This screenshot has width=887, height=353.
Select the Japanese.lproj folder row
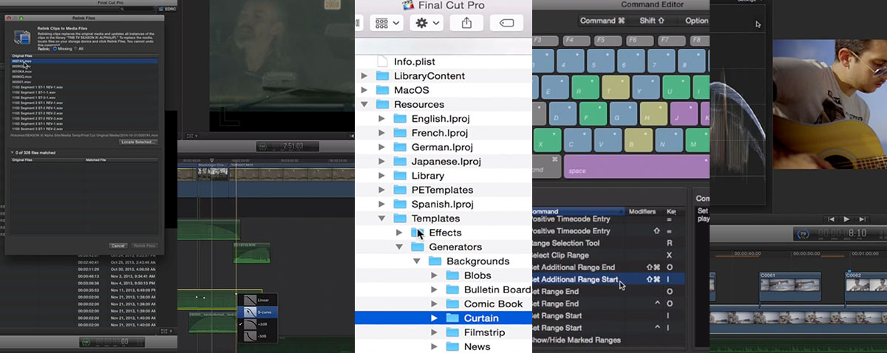pyautogui.click(x=443, y=162)
